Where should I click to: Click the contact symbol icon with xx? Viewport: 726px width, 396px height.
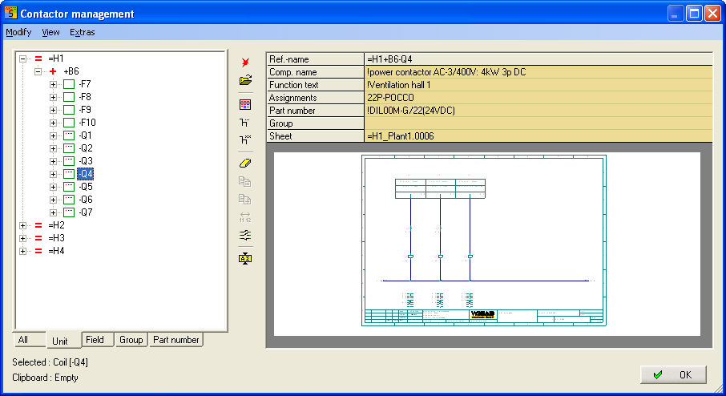coord(245,139)
